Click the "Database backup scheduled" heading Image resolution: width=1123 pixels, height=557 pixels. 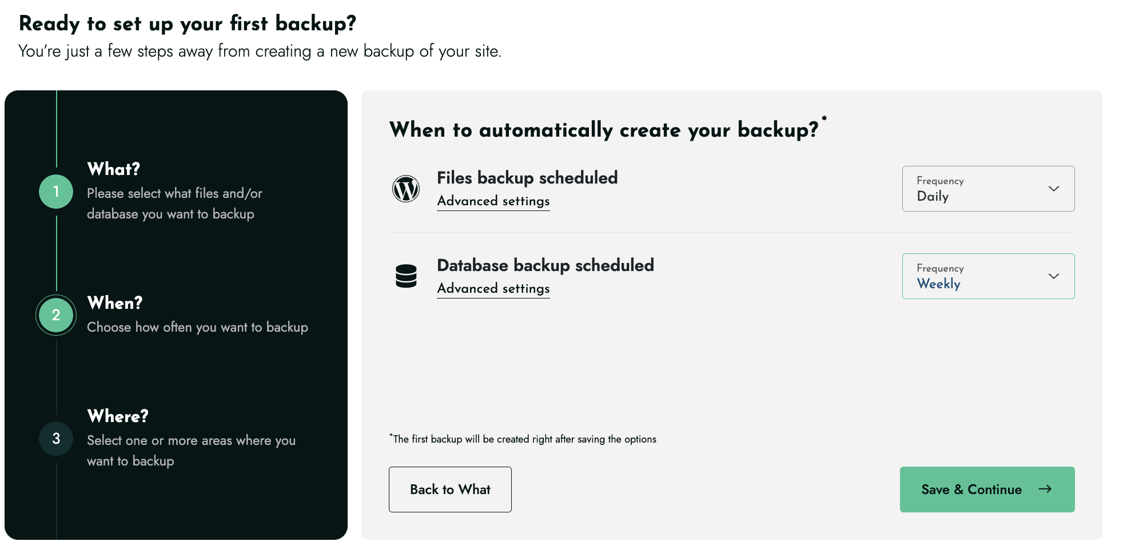pos(545,265)
